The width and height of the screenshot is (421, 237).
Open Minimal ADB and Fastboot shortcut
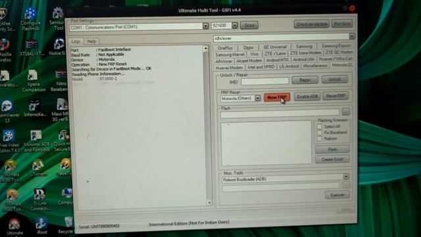pos(37,142)
